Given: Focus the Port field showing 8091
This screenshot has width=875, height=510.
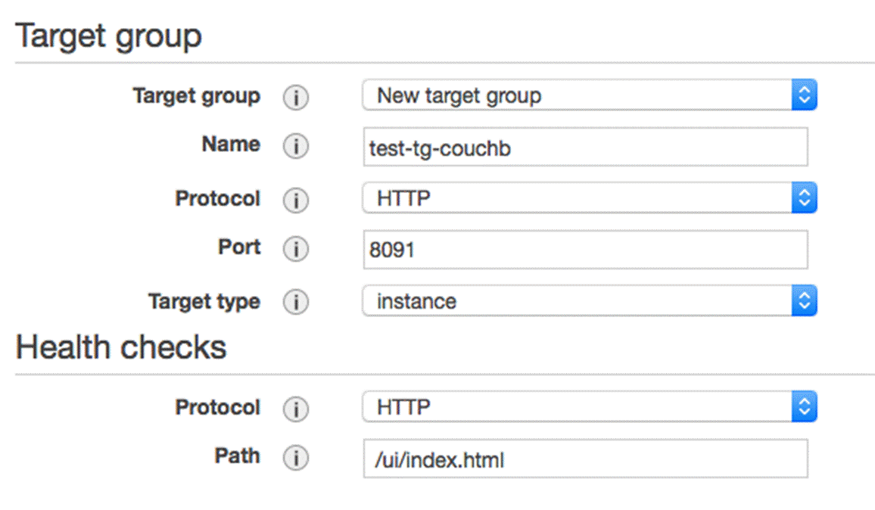Looking at the screenshot, I should pyautogui.click(x=584, y=250).
